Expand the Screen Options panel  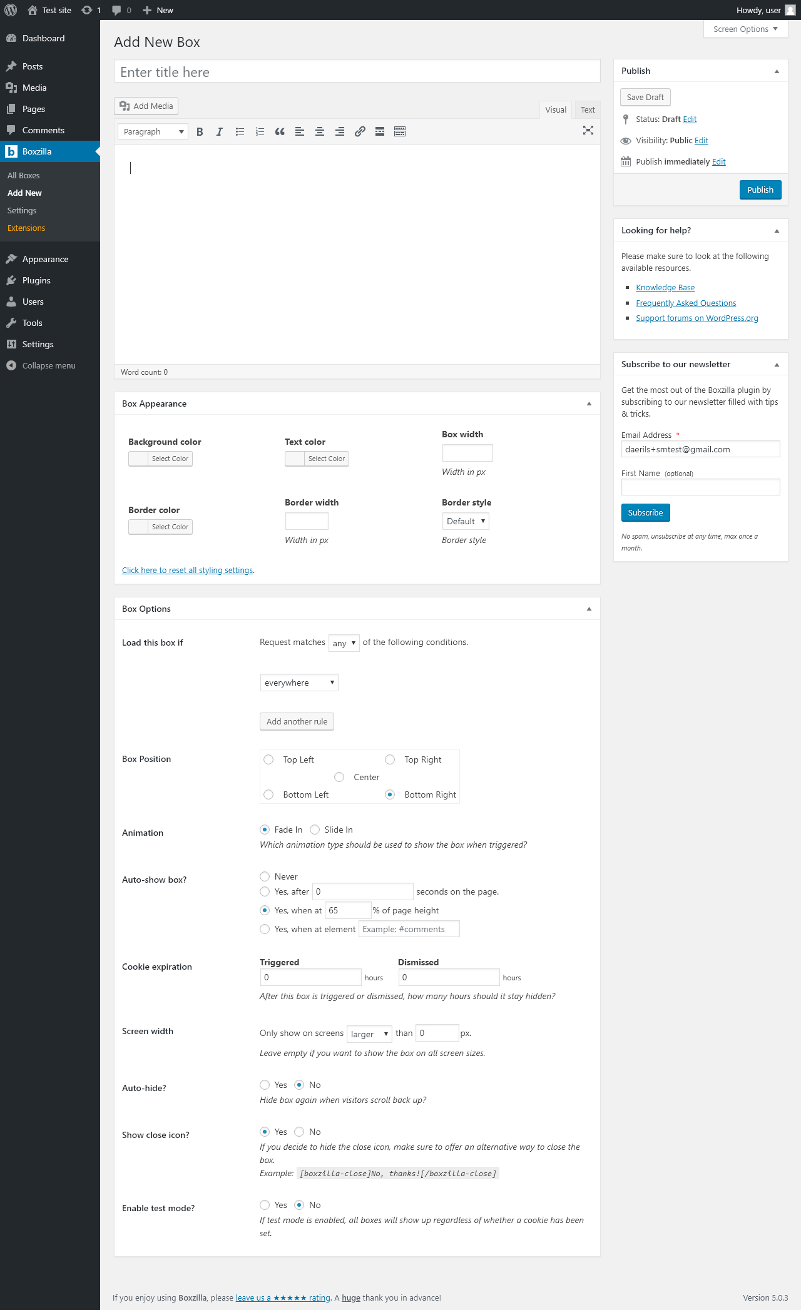pyautogui.click(x=745, y=29)
